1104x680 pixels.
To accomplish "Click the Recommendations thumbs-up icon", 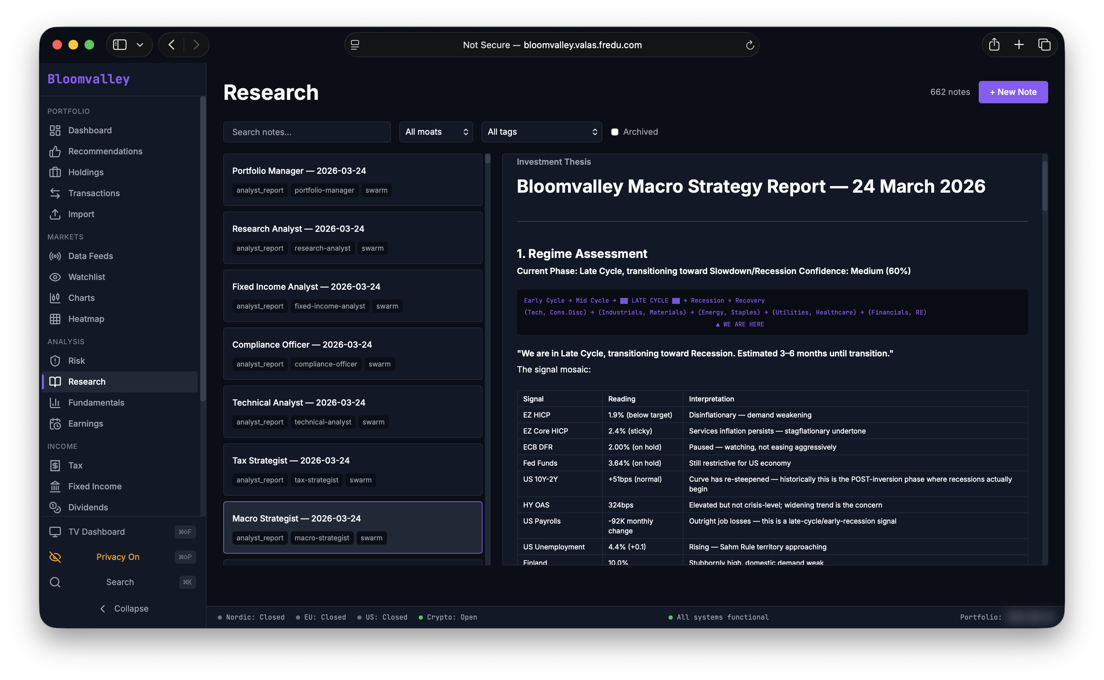I will 55,151.
